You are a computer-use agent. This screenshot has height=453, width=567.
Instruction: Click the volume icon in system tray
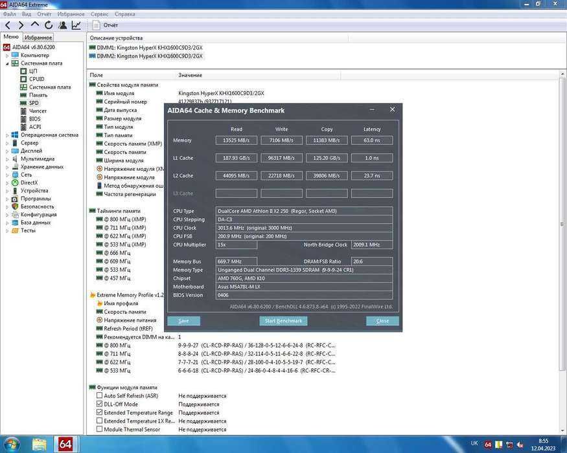point(520,445)
